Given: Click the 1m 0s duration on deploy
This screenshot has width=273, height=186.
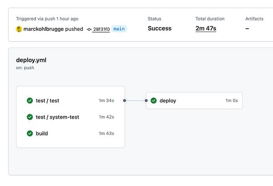Looking at the screenshot, I should pyautogui.click(x=231, y=101).
